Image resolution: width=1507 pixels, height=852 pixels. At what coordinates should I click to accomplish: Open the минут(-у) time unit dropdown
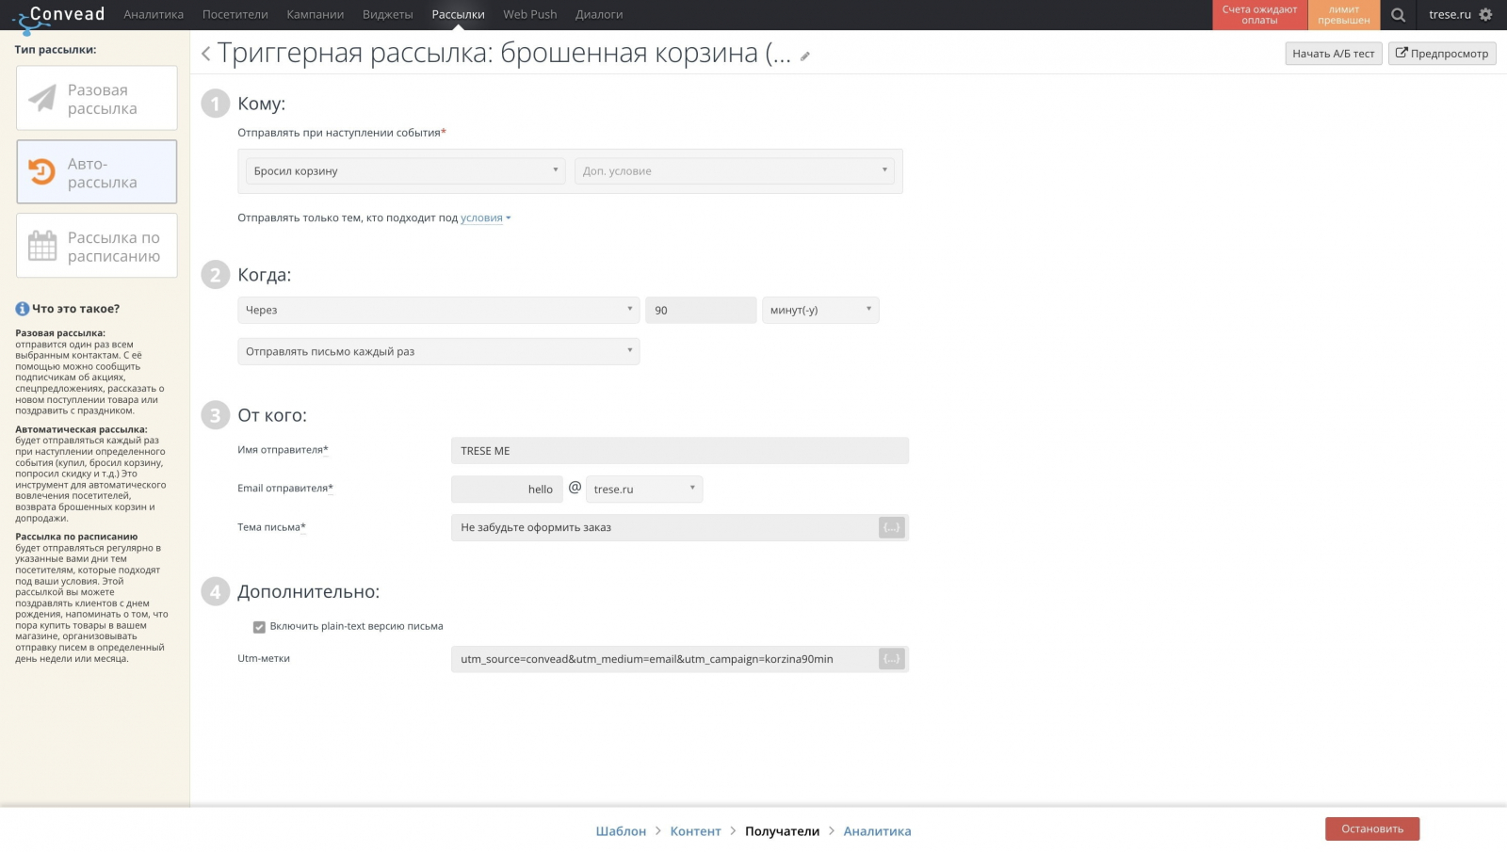819,311
